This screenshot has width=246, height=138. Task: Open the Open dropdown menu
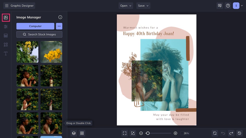tap(126, 6)
